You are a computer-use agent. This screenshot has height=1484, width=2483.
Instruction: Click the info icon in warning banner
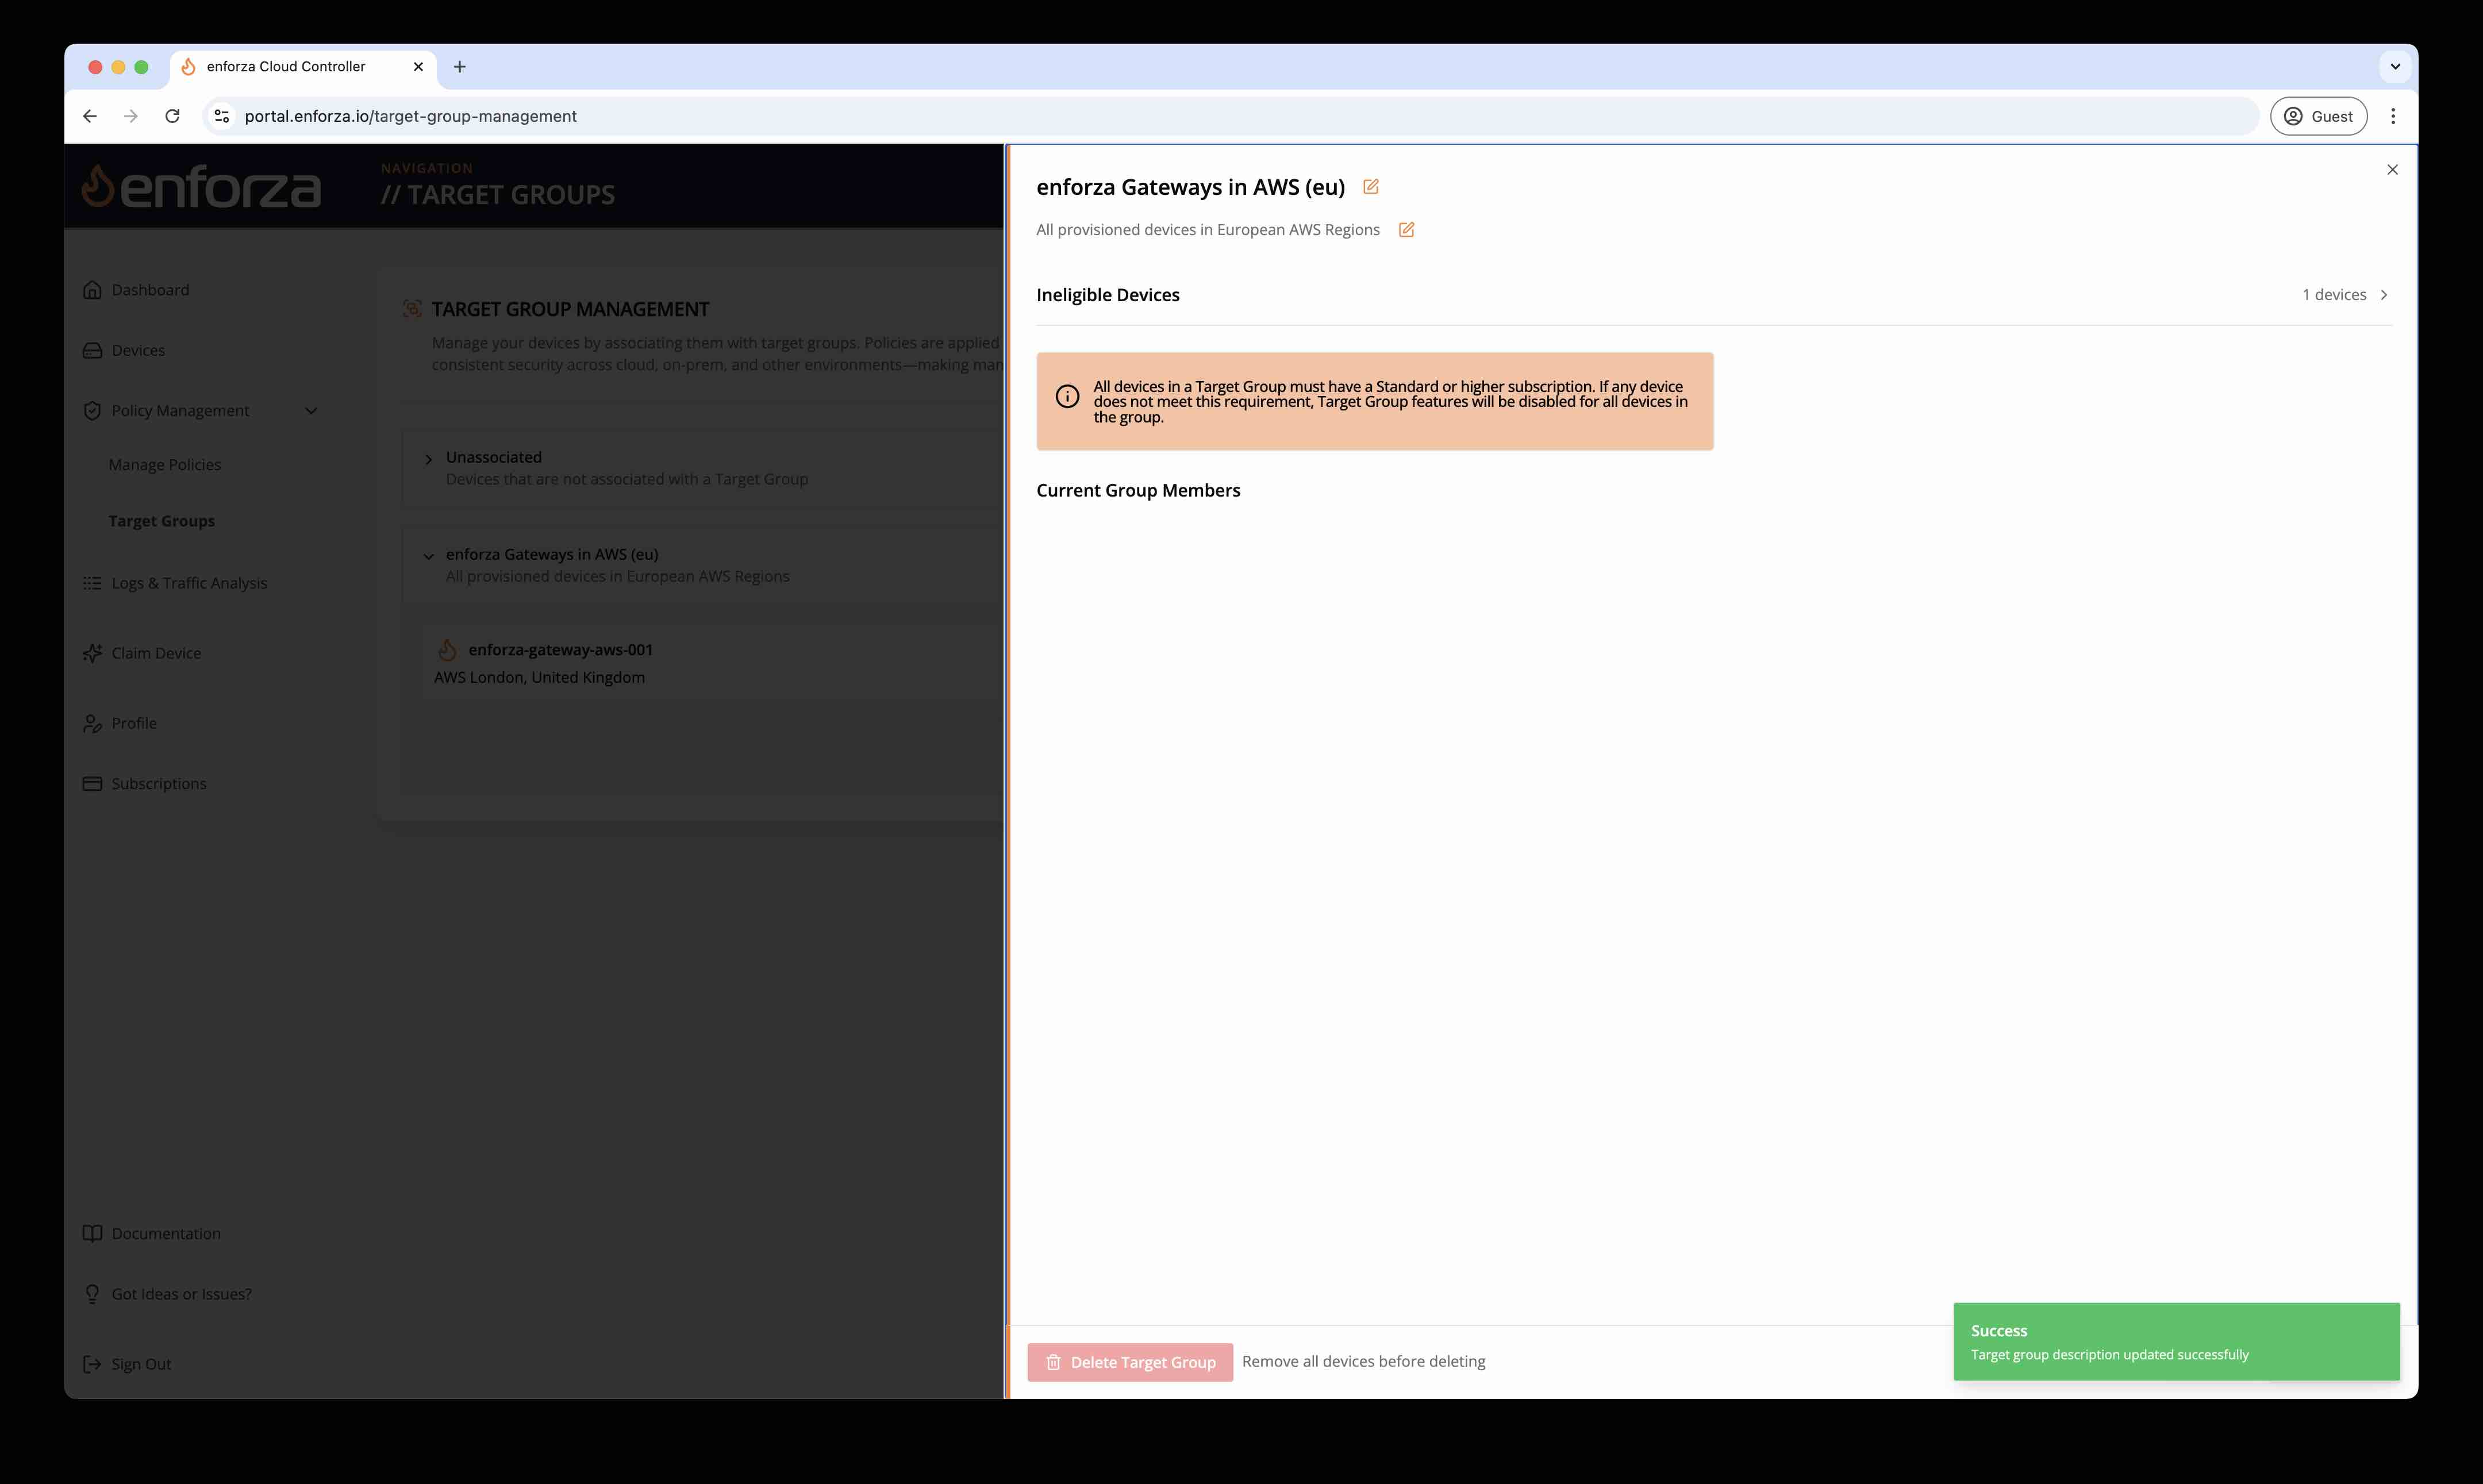(x=1067, y=397)
